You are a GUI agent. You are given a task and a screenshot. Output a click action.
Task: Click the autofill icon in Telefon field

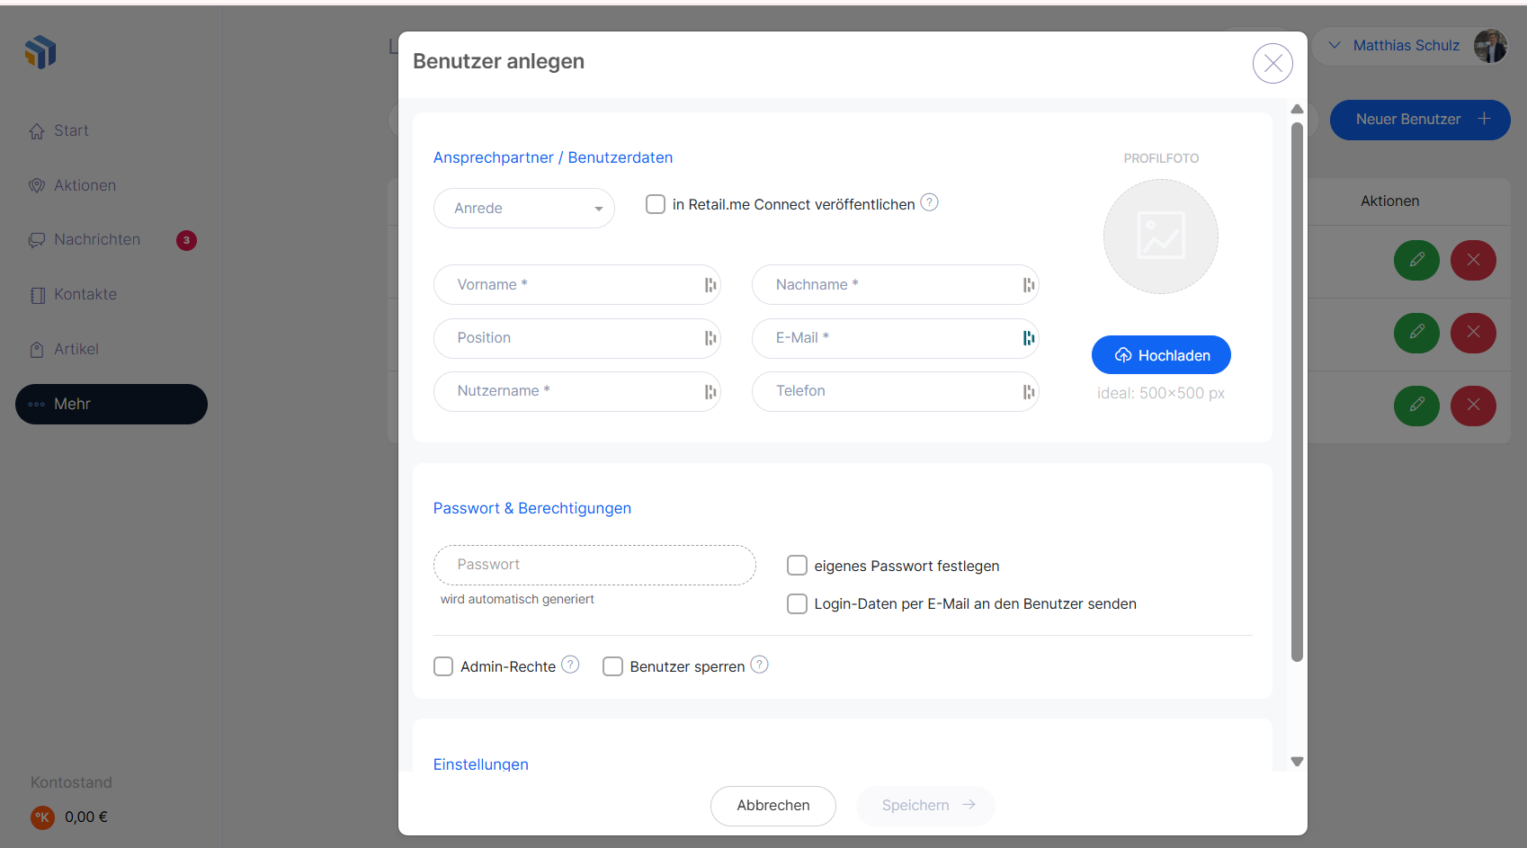pyautogui.click(x=1028, y=391)
